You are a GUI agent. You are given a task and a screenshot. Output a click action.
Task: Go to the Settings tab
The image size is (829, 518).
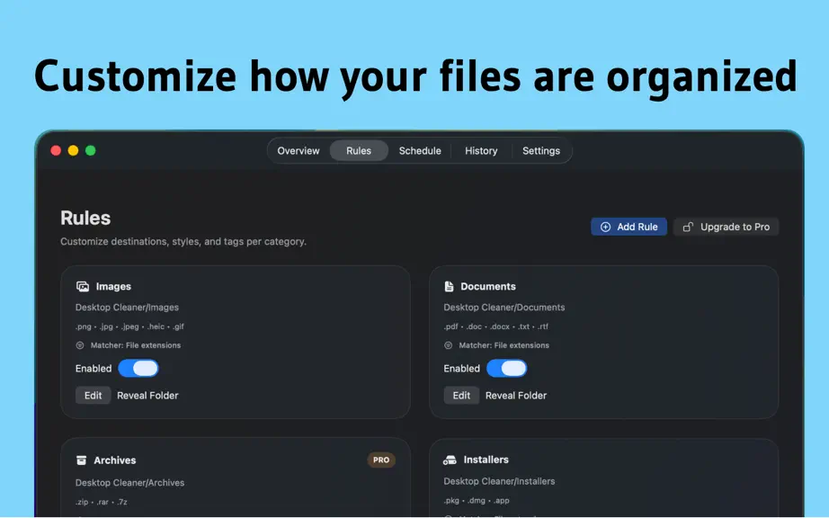541,151
